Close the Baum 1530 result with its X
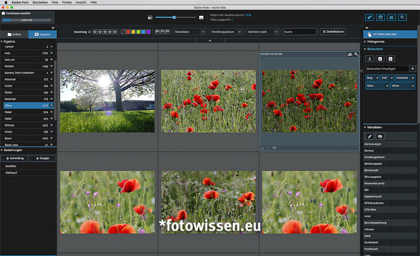Viewport: 420px width, 256px height. coord(51,138)
